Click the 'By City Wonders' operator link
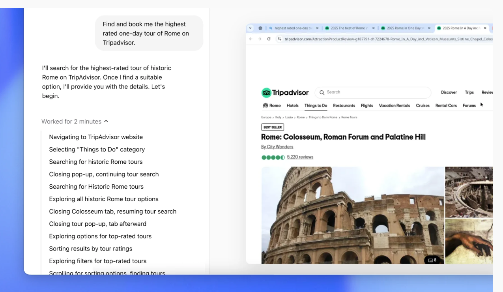This screenshot has width=503, height=292. (277, 146)
